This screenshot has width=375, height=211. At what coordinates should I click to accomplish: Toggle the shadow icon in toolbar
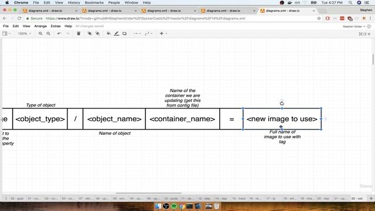pos(124,34)
